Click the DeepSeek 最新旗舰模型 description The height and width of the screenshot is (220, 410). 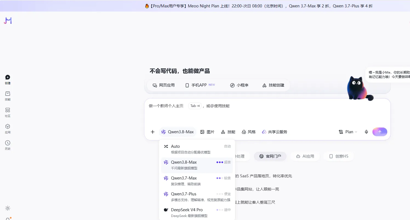click(189, 216)
